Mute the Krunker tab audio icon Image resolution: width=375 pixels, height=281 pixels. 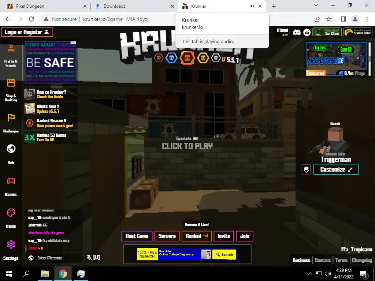tap(252, 6)
